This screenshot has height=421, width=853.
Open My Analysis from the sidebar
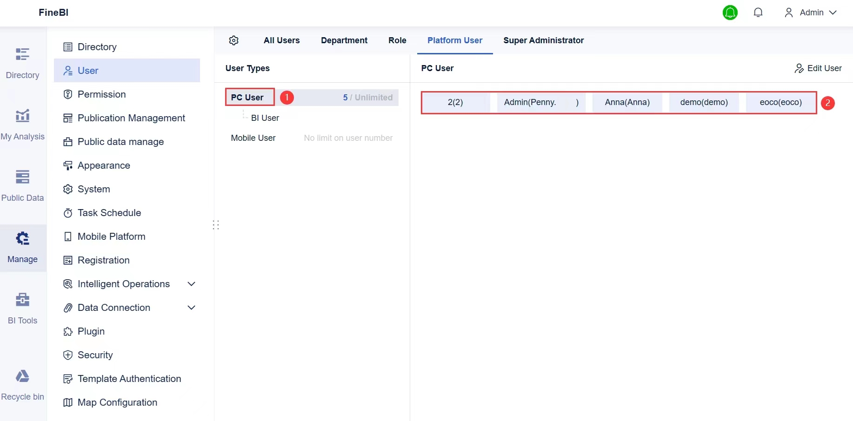pyautogui.click(x=23, y=124)
